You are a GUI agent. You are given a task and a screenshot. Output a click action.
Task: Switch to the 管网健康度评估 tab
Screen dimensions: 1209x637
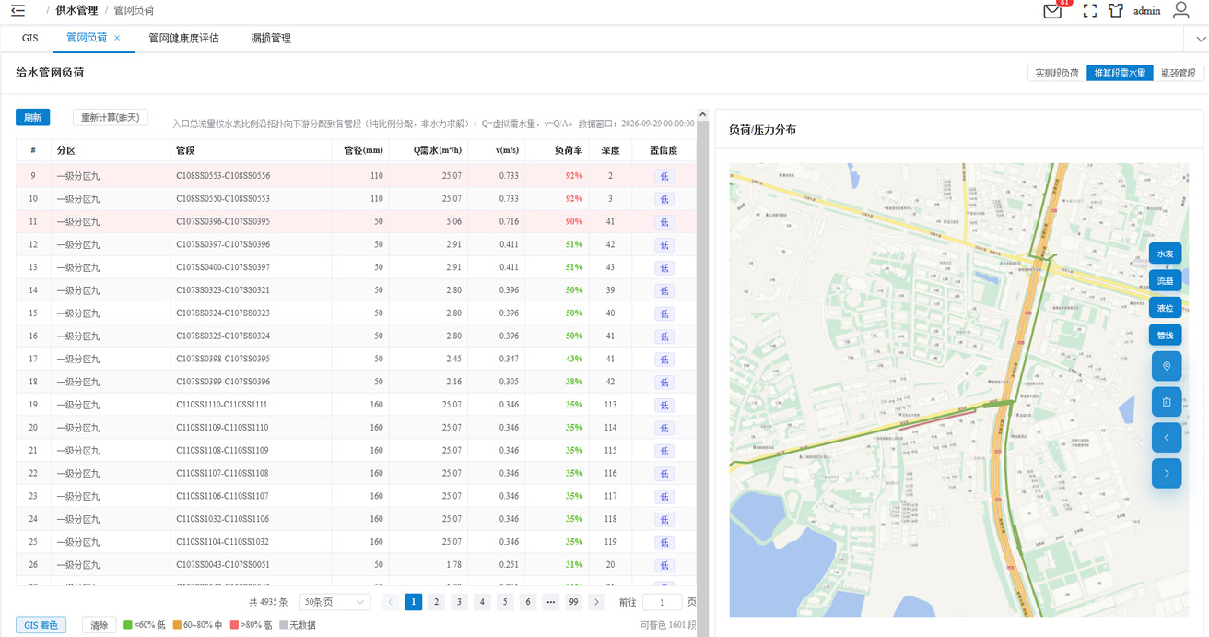(183, 38)
